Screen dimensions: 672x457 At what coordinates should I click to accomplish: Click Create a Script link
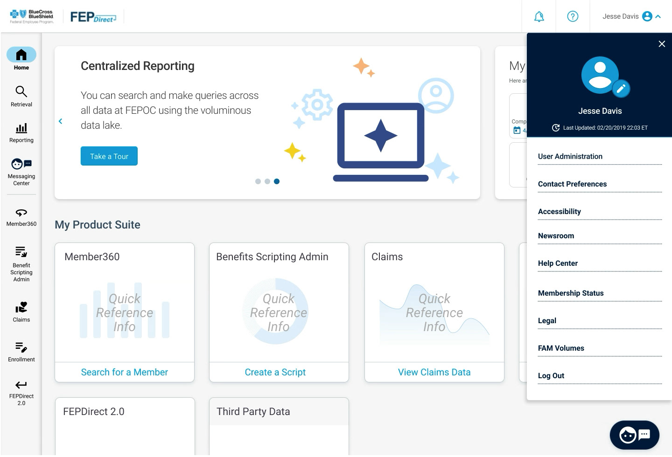click(x=275, y=372)
